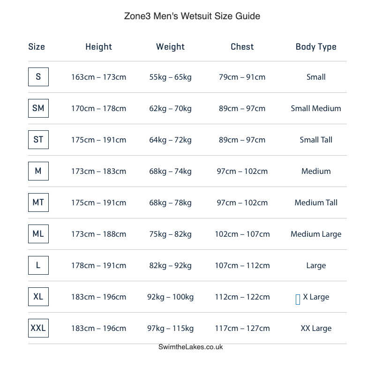Click the Height column header
This screenshot has width=375, height=375.
(98, 46)
